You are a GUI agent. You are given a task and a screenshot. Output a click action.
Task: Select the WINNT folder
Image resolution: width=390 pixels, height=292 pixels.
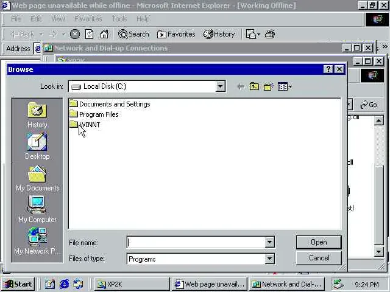[x=85, y=124]
